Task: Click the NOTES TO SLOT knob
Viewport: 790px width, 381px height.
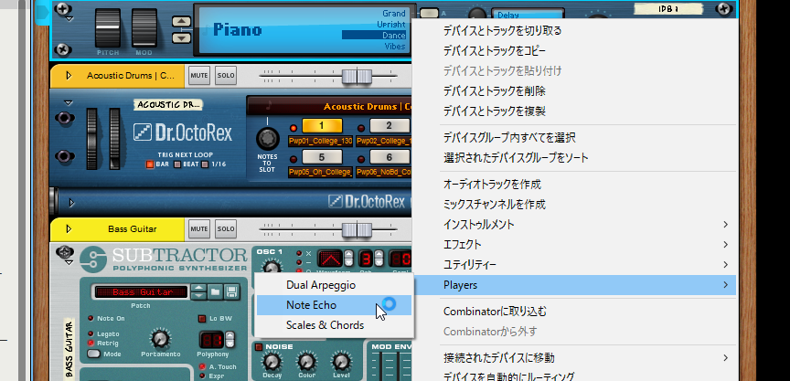Action: point(267,138)
